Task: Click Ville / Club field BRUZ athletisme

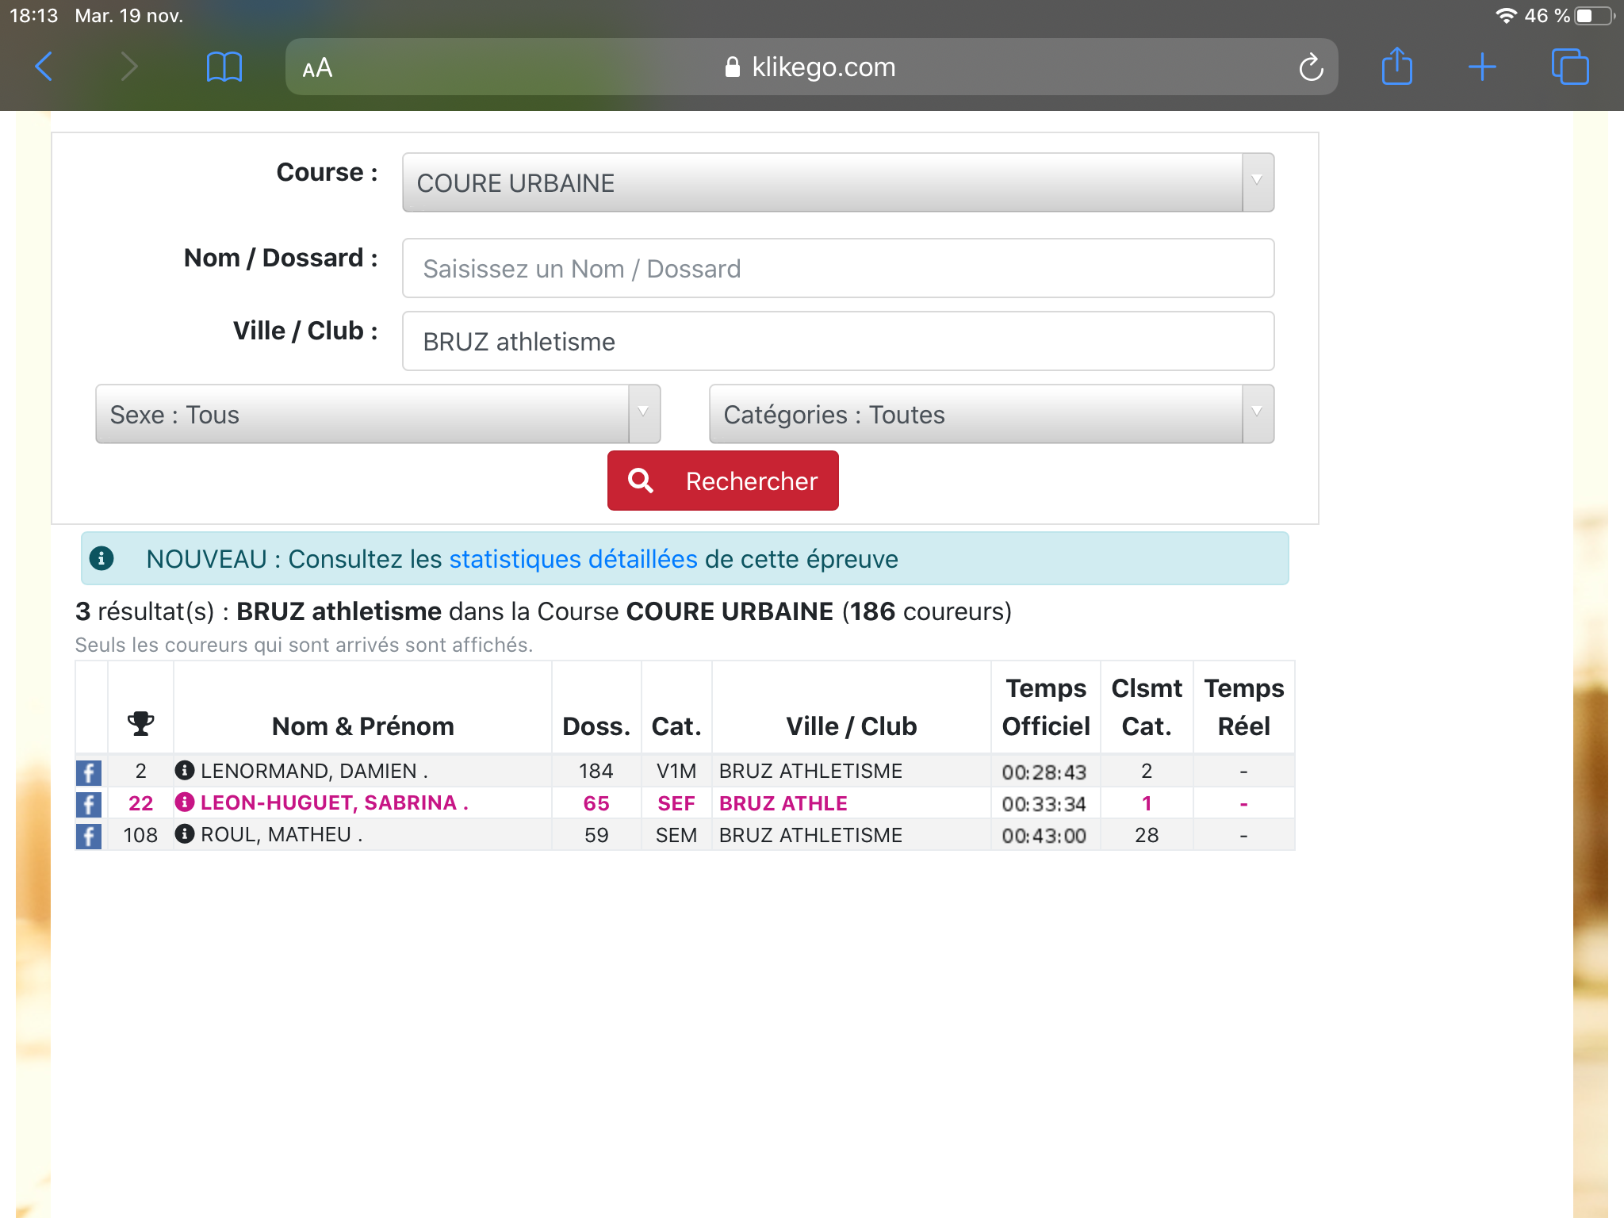Action: tap(837, 342)
